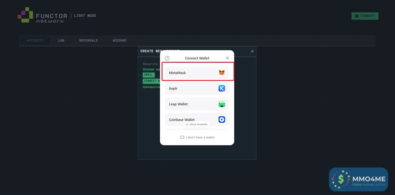Click the Functor Network logo
This screenshot has height=195, width=395.
(42, 15)
